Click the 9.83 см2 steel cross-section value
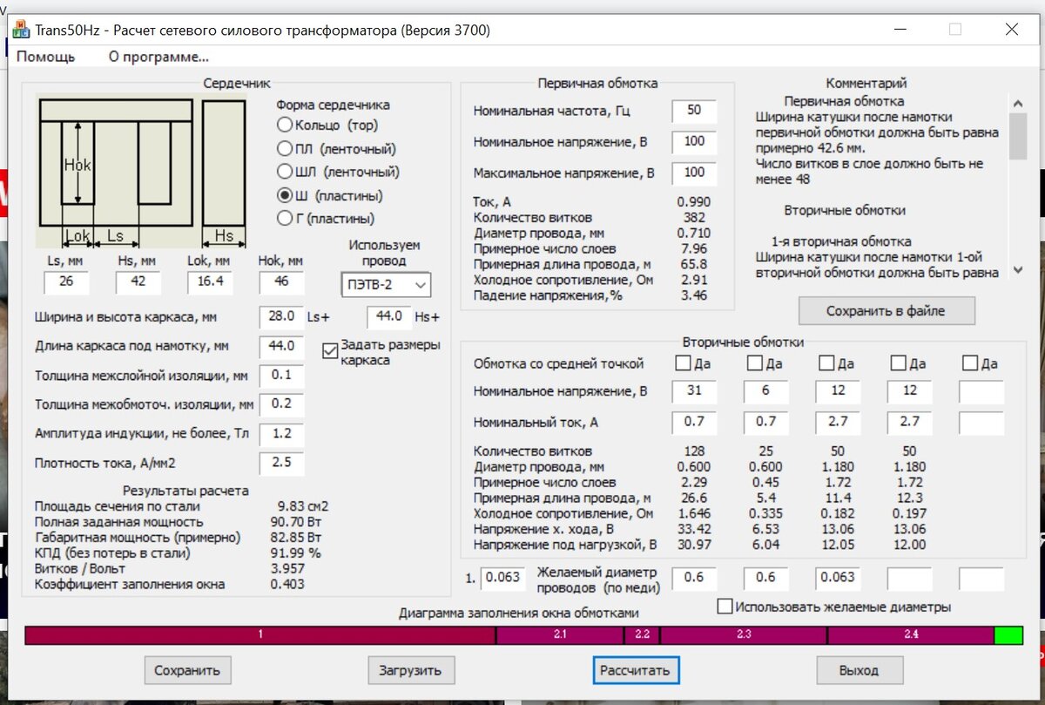The width and height of the screenshot is (1045, 705). pos(303,506)
